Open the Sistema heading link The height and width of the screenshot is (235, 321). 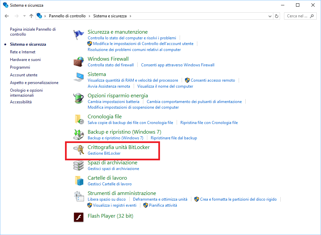(97, 74)
